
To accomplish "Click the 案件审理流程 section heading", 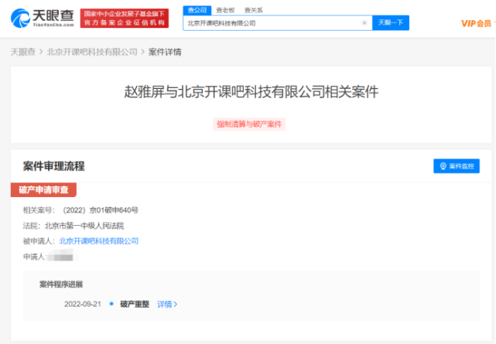I will (x=53, y=166).
